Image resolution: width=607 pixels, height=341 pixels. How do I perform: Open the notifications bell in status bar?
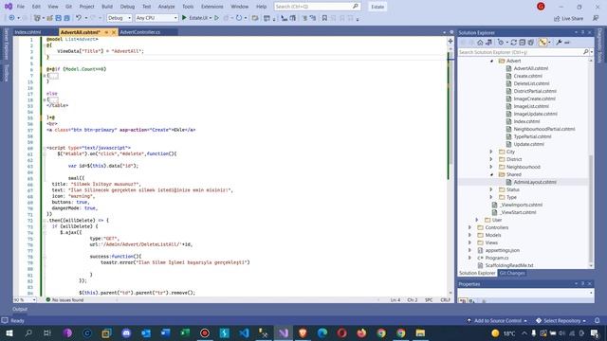[598, 320]
